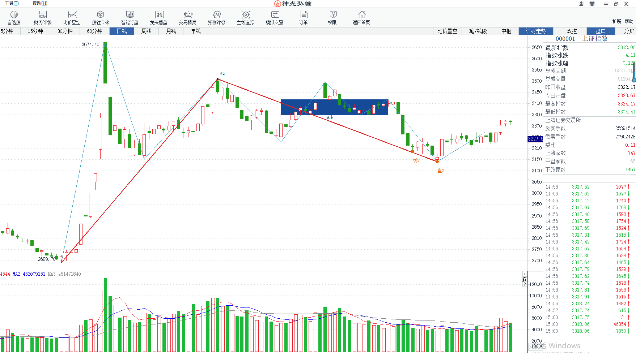This screenshot has width=636, height=353.
Task: Click the right panel vertical scrollbar thumb
Action: pyautogui.click(x=634, y=72)
